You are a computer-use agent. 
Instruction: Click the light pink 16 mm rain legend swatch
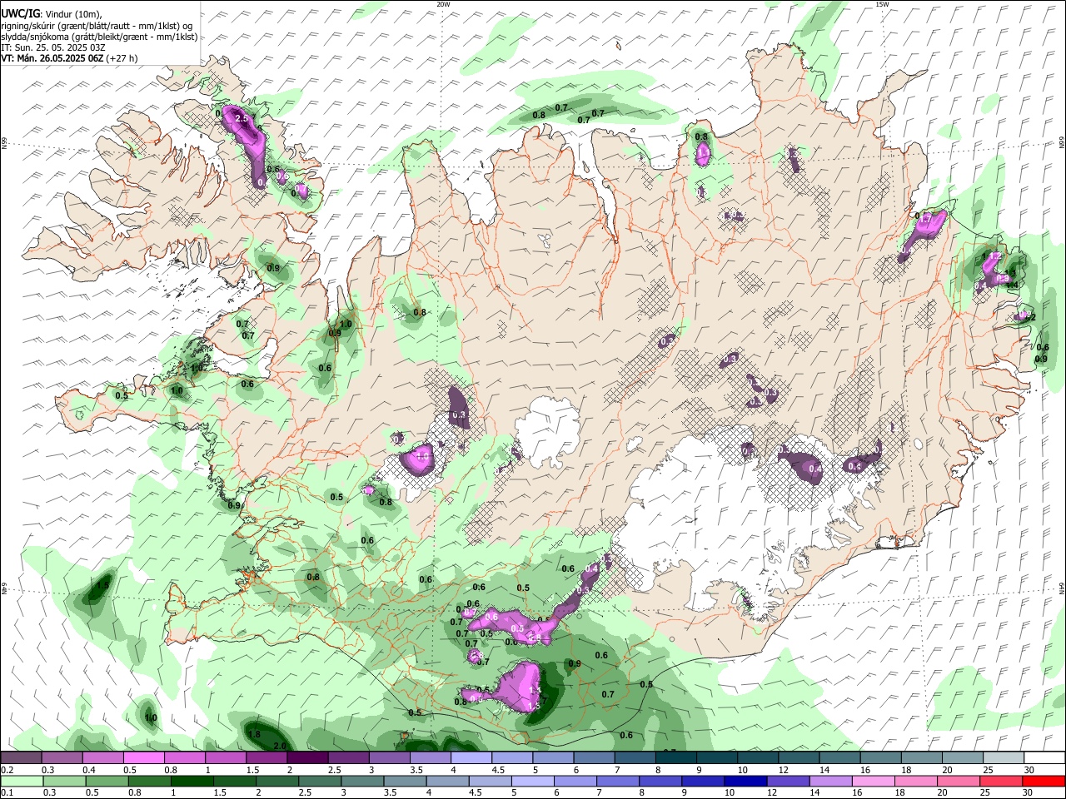(x=873, y=781)
